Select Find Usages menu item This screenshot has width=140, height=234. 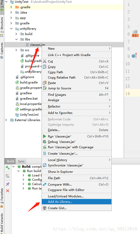77,95
